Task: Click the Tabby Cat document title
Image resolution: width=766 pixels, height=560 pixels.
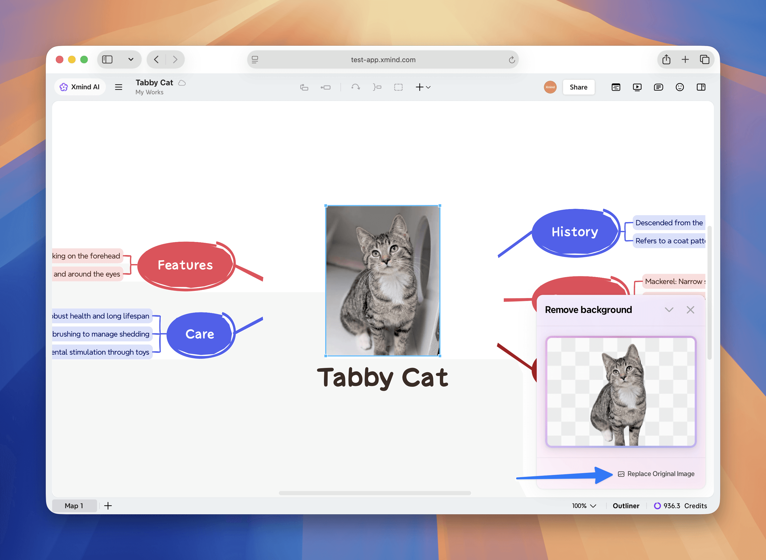Action: (x=155, y=83)
